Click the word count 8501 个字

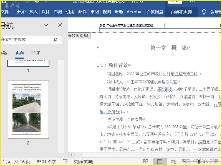[46, 162]
